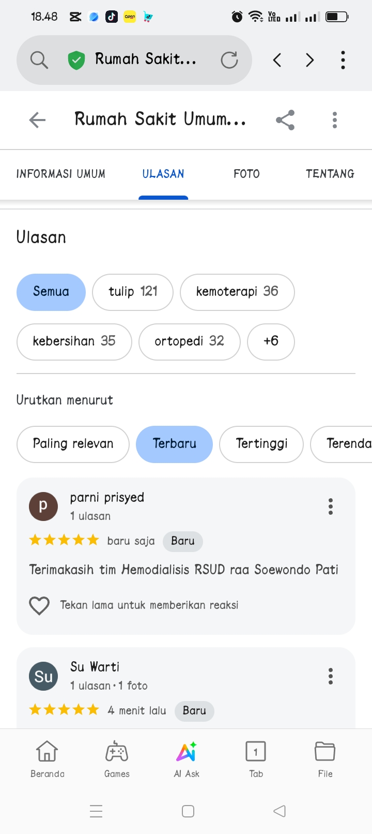Expand the +6 more topics chip

(271, 341)
